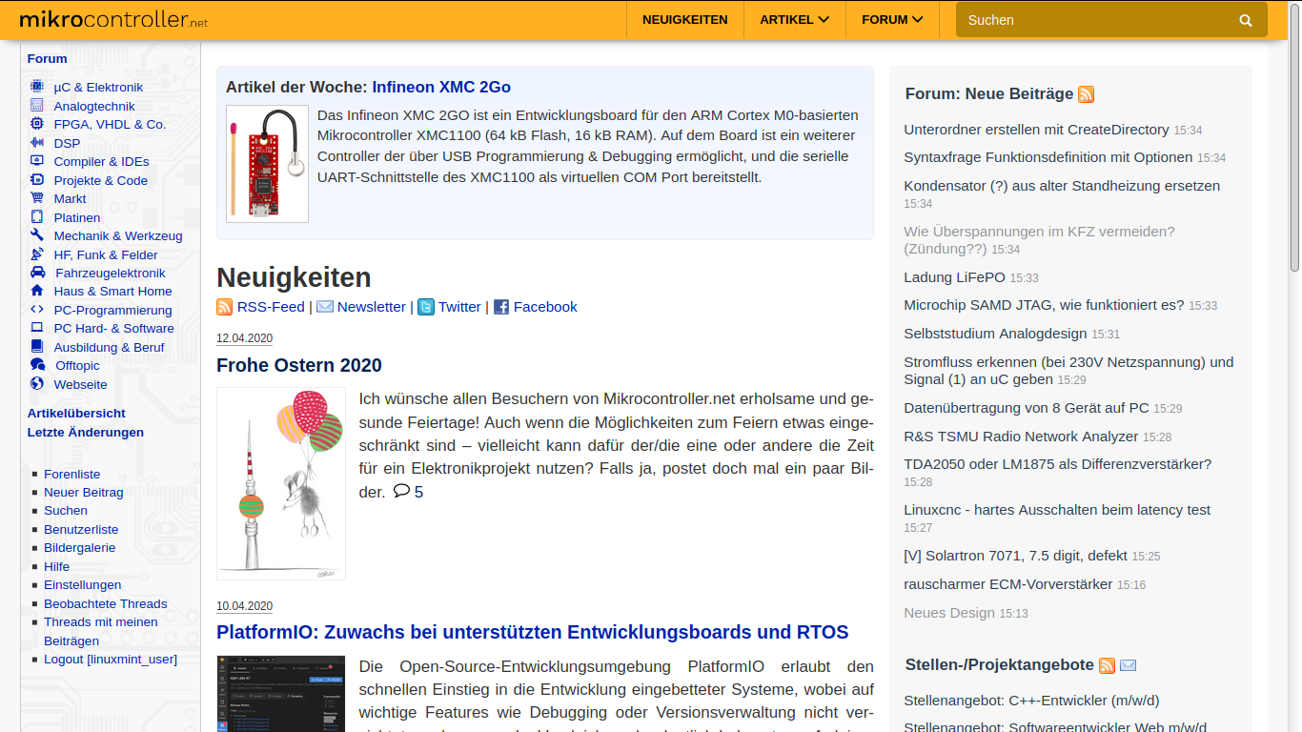Open thread R&S TSMU Radio Network Analyzer

(1021, 437)
